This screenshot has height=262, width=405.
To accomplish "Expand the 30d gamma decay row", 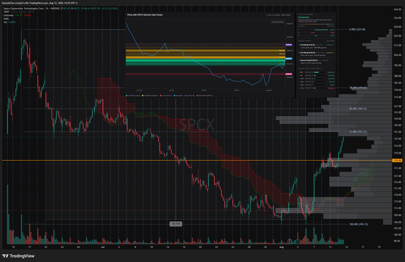I will pos(316,85).
